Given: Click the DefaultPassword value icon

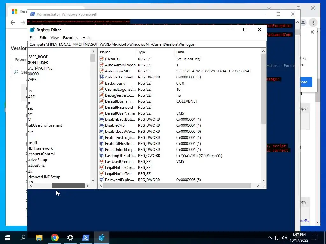Looking at the screenshot, I should click(x=102, y=107).
